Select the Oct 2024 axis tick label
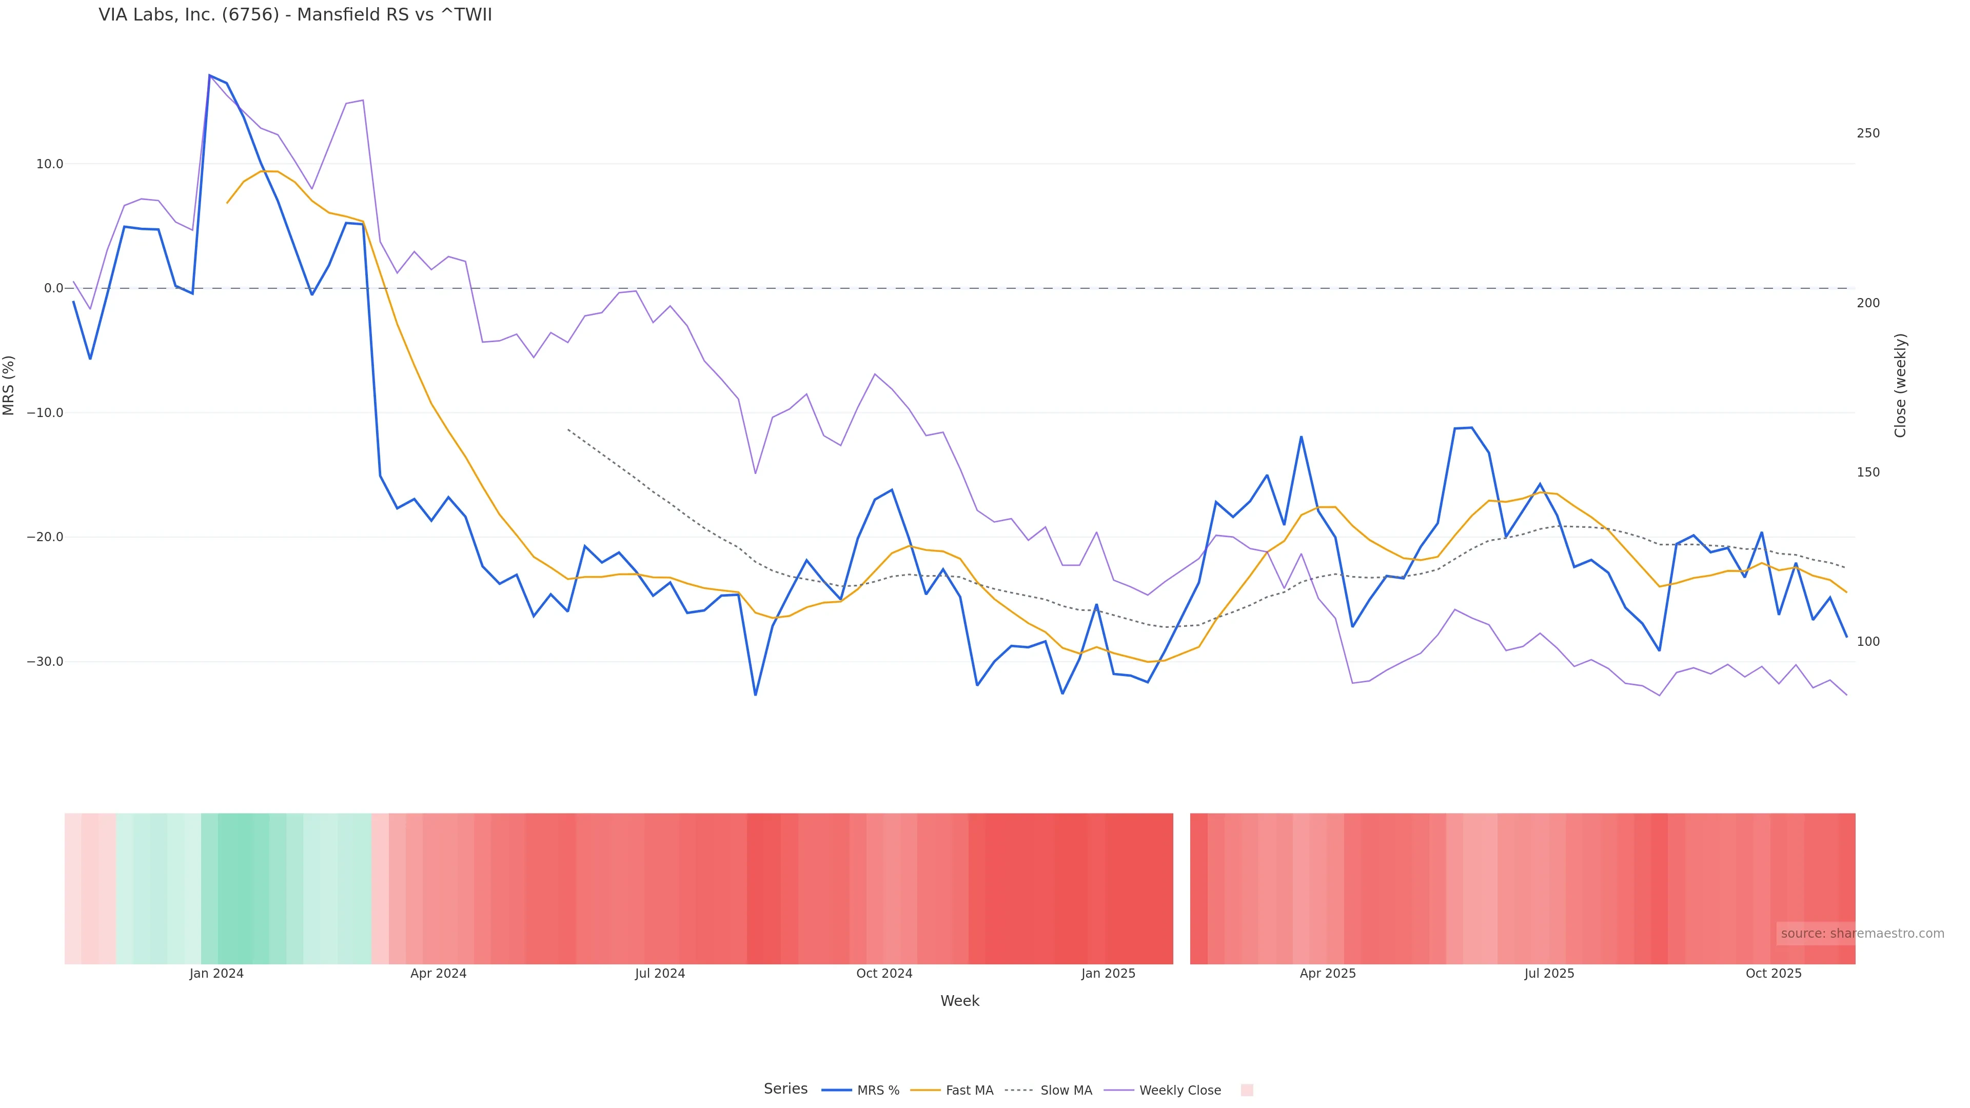This screenshot has width=1970, height=1108. (x=884, y=974)
